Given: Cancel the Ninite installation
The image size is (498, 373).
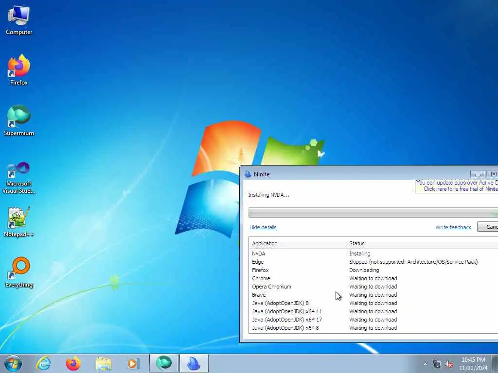Looking at the screenshot, I should (x=487, y=227).
